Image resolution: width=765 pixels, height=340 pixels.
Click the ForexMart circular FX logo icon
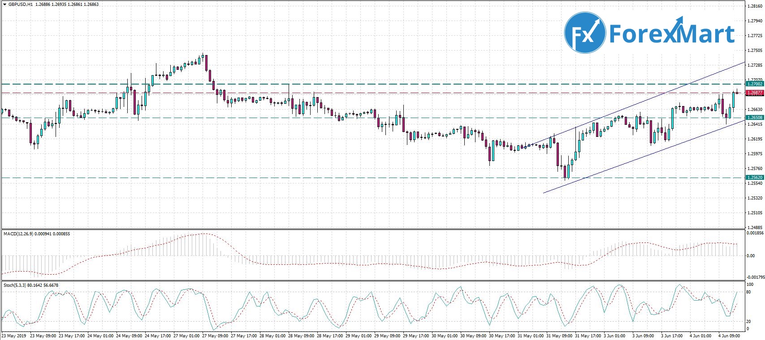point(584,33)
